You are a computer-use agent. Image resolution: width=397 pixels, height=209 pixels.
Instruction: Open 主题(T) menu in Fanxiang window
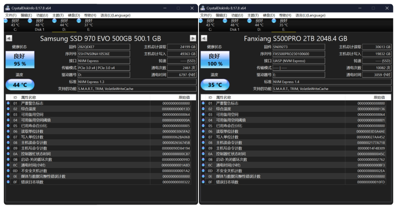pos(253,15)
